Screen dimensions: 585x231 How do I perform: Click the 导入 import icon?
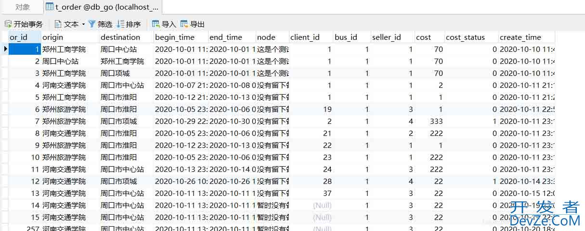(x=156, y=24)
